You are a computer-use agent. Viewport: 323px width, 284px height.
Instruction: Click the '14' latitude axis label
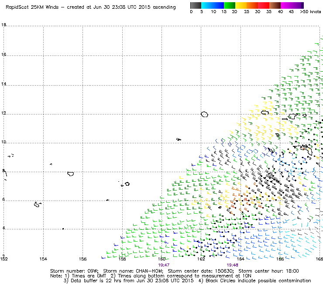(x=3, y=84)
